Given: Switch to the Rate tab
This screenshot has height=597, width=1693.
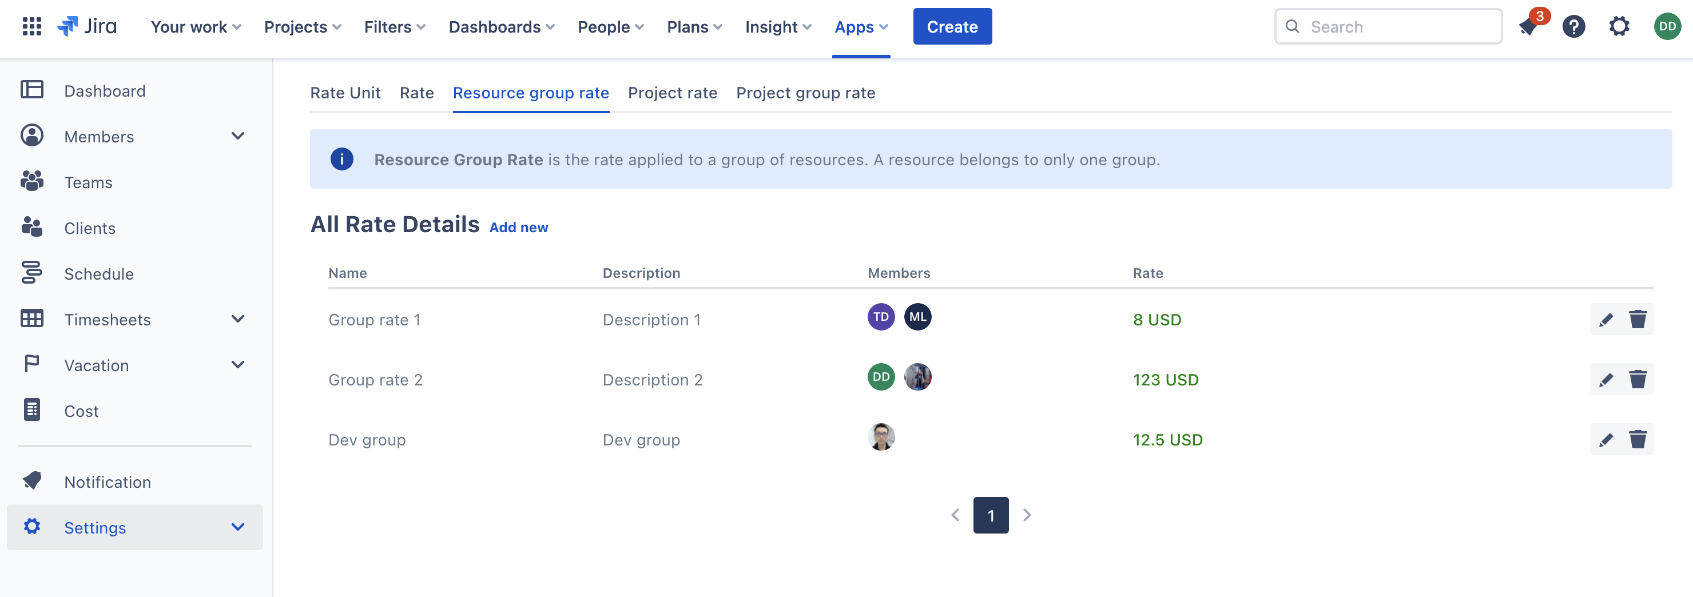Looking at the screenshot, I should (x=417, y=93).
